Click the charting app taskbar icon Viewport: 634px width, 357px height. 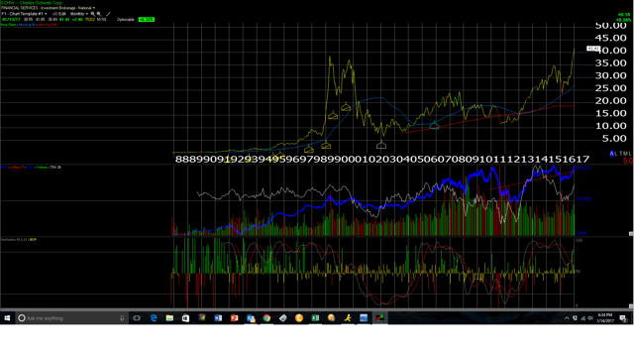379,318
